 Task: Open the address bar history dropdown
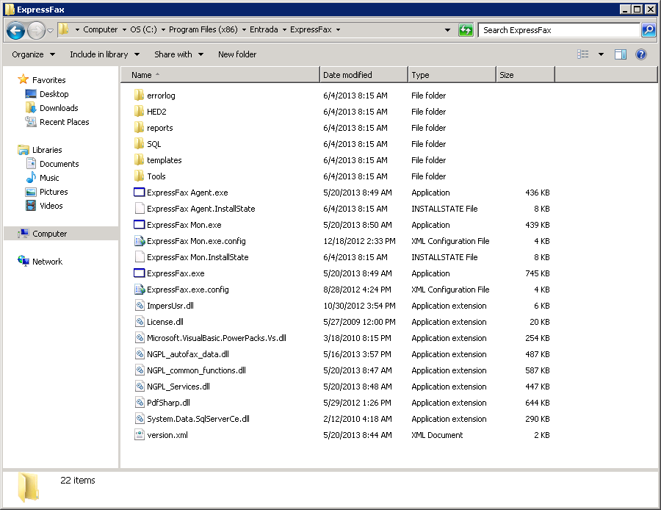coord(448,30)
